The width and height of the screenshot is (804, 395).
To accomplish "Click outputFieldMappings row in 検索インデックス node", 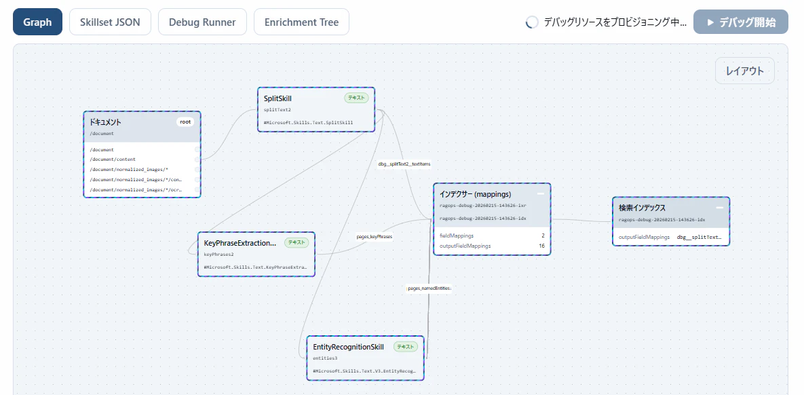I will (671, 237).
